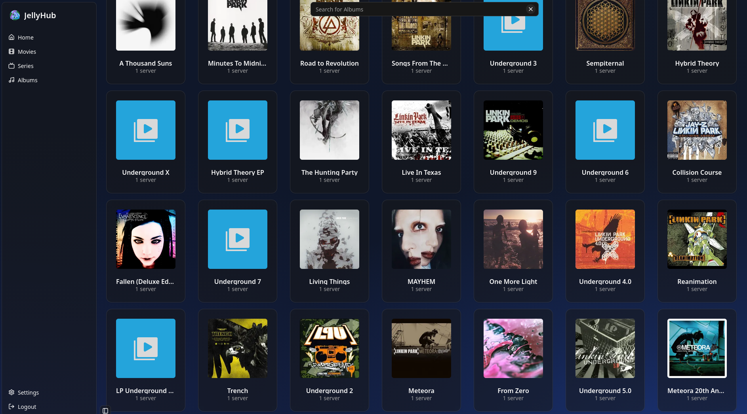747x414 pixels.
Task: Click the "Sempiternal" title text
Action: (605, 63)
